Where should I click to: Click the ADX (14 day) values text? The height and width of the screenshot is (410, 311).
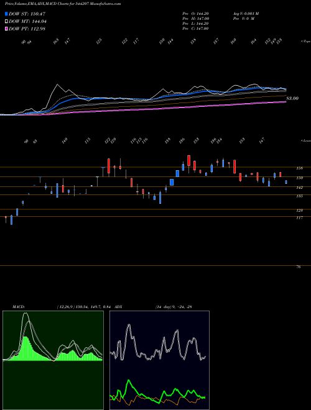(174, 307)
